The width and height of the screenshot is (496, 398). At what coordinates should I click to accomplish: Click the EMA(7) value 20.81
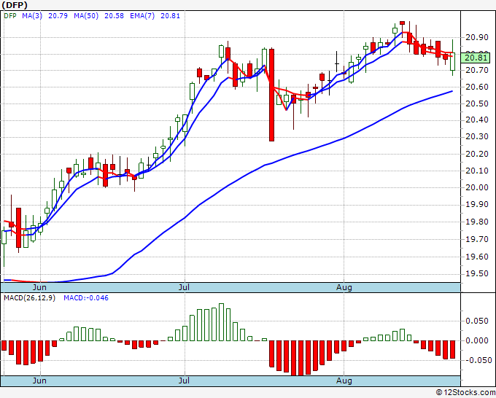click(170, 15)
